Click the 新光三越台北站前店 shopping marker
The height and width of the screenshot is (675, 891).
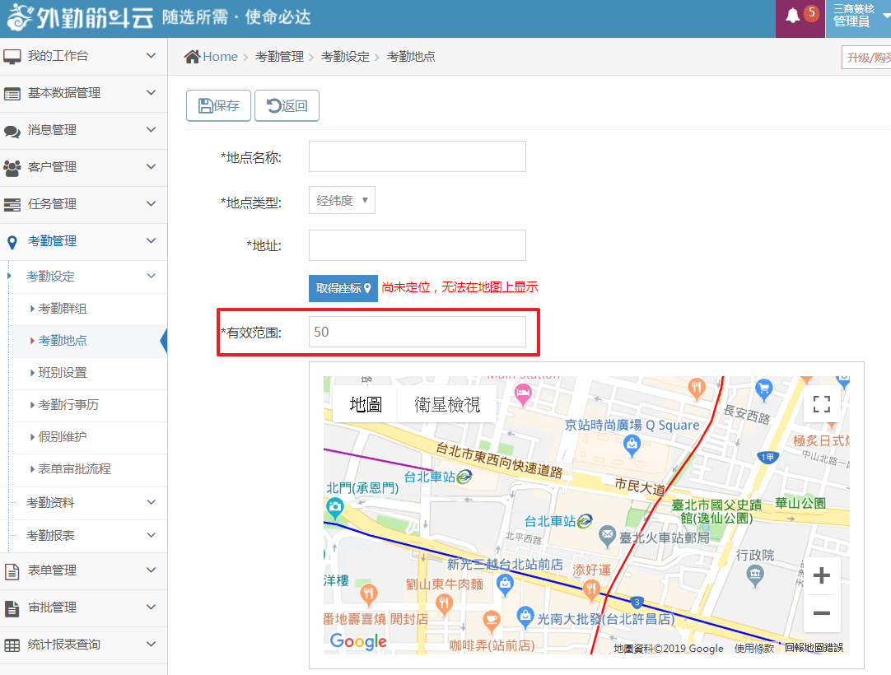click(x=505, y=584)
